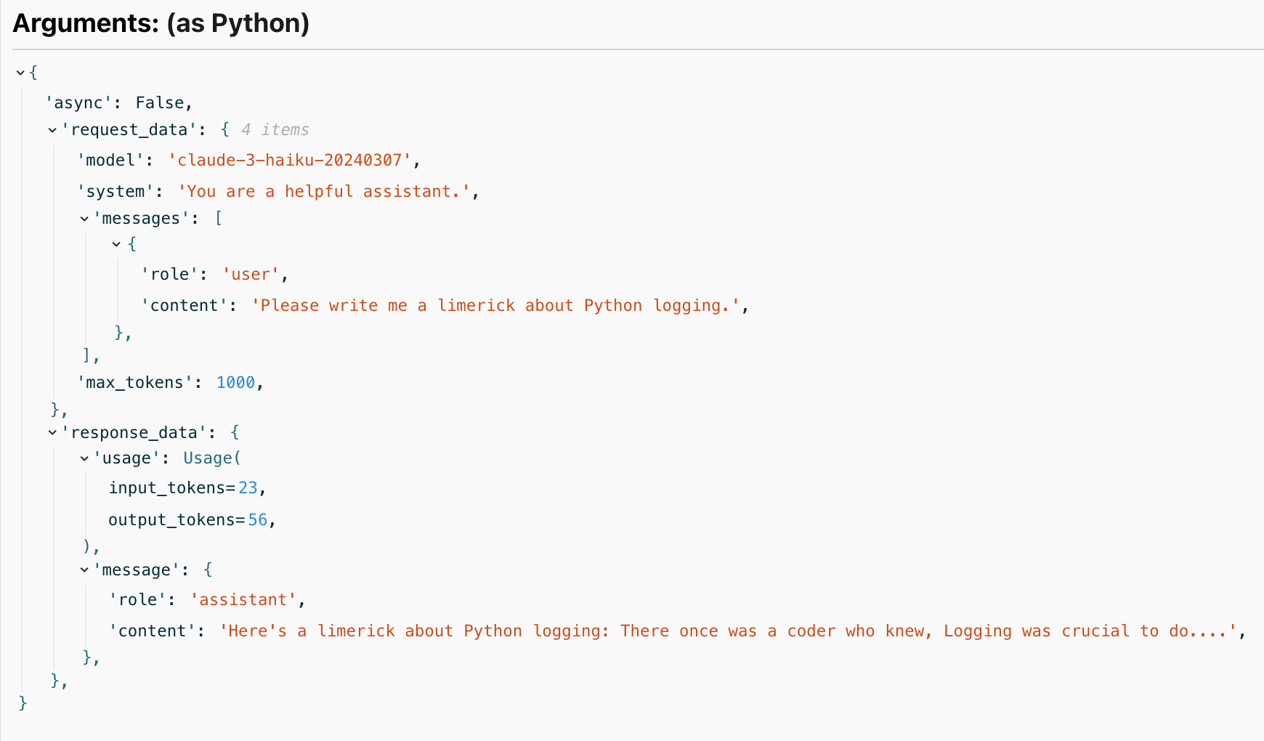Screen dimensions: 1264x741
Task: Collapse the 'request_data' node
Action: pyautogui.click(x=52, y=130)
